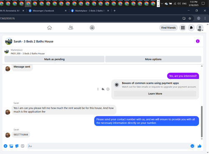Click the Find friends button
The image size is (209, 154).
click(168, 28)
